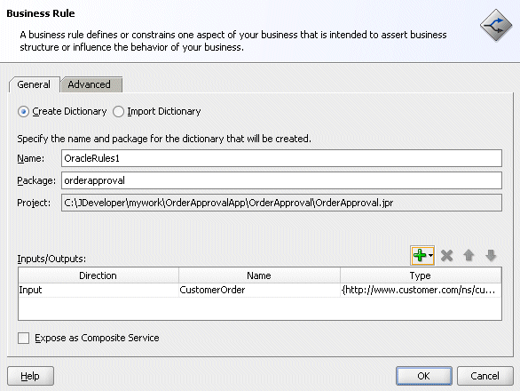This screenshot has height=391, width=520.
Task: Click the delete X icon above the table
Action: click(x=446, y=255)
